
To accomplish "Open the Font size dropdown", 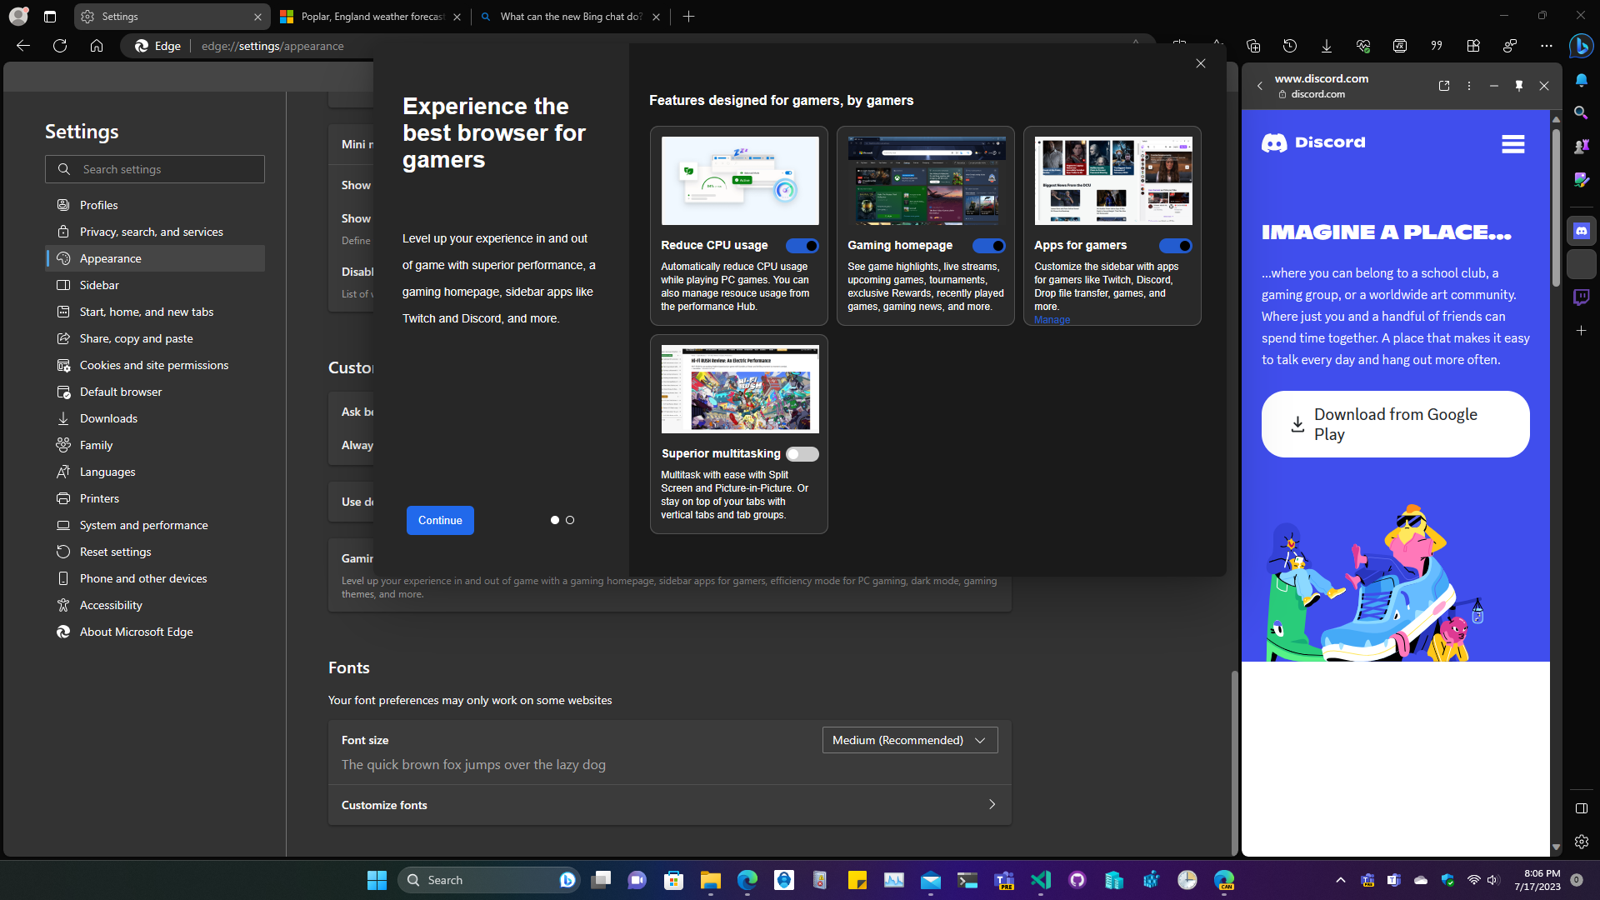I will point(909,739).
